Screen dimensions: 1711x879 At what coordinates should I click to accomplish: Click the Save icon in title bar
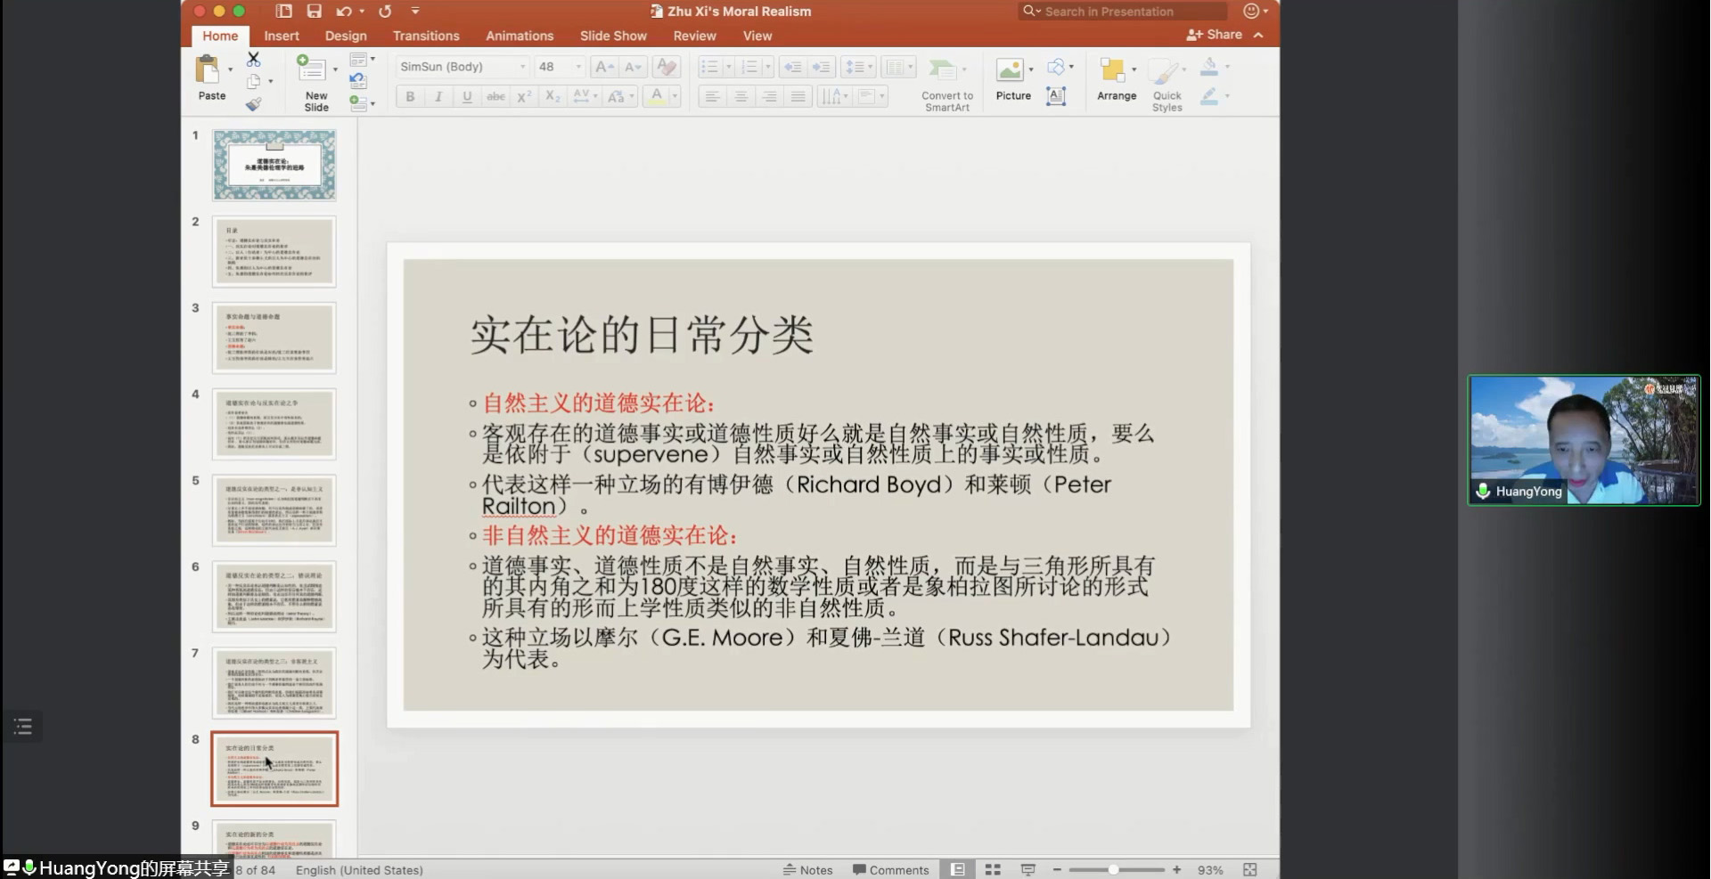pyautogui.click(x=314, y=12)
